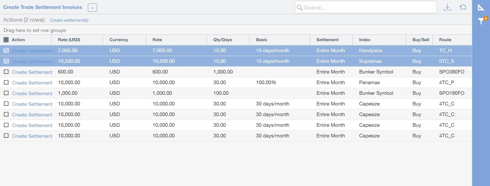
Task: Check the Panamax row checkbox
Action: point(6,83)
